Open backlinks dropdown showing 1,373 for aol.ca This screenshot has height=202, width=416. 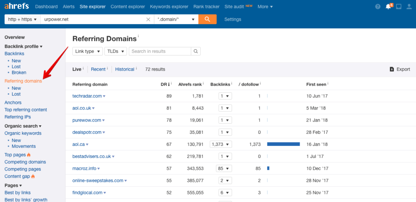pos(221,144)
